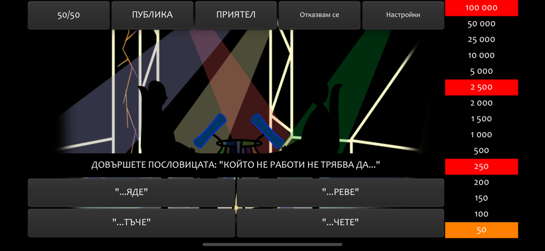Choose answer "...РЕВЕ"

click(x=340, y=193)
